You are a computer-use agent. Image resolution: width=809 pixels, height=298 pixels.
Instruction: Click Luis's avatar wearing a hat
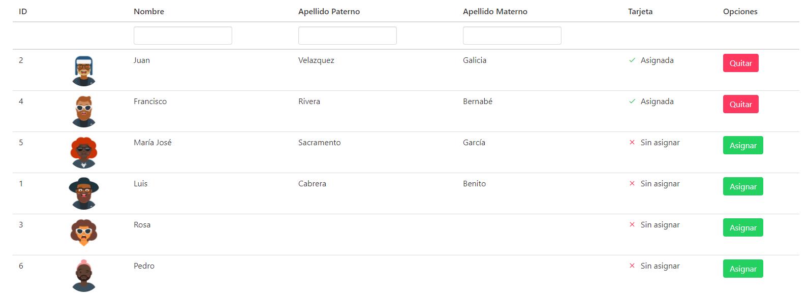click(x=84, y=194)
